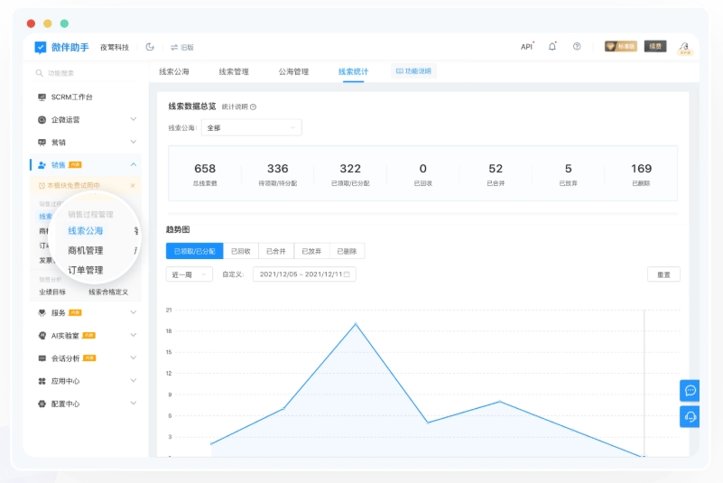Switch to the 线索管理 tab
This screenshot has width=723, height=483.
click(x=234, y=71)
